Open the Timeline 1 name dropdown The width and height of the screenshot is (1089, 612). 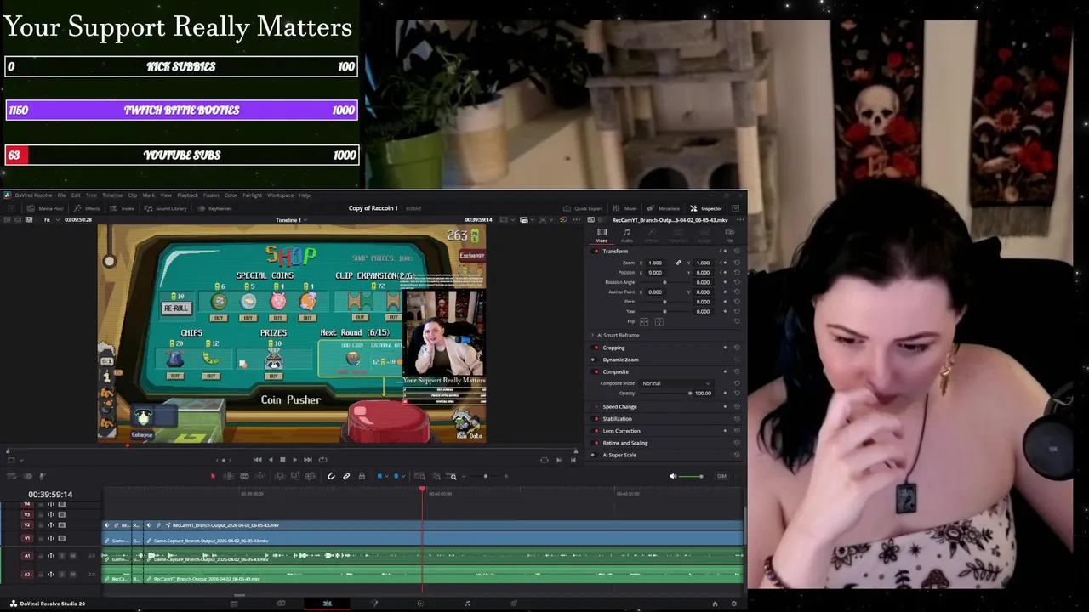pyautogui.click(x=290, y=220)
